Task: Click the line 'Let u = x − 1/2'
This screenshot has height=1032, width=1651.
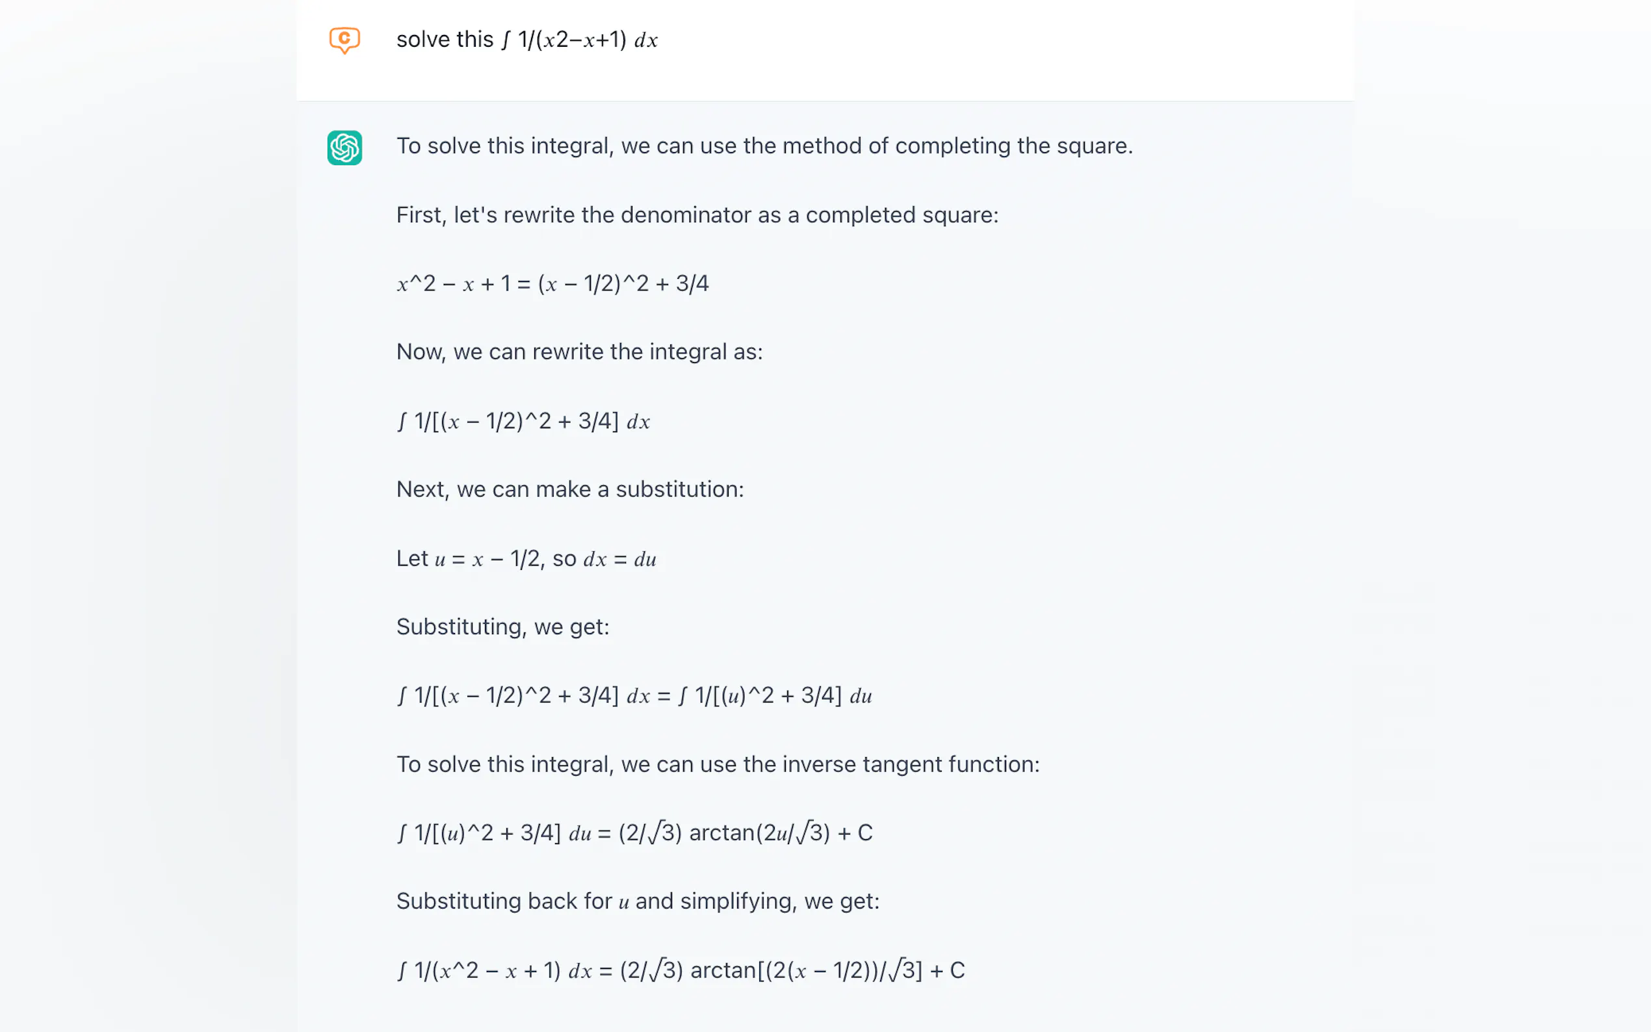Action: (526, 559)
